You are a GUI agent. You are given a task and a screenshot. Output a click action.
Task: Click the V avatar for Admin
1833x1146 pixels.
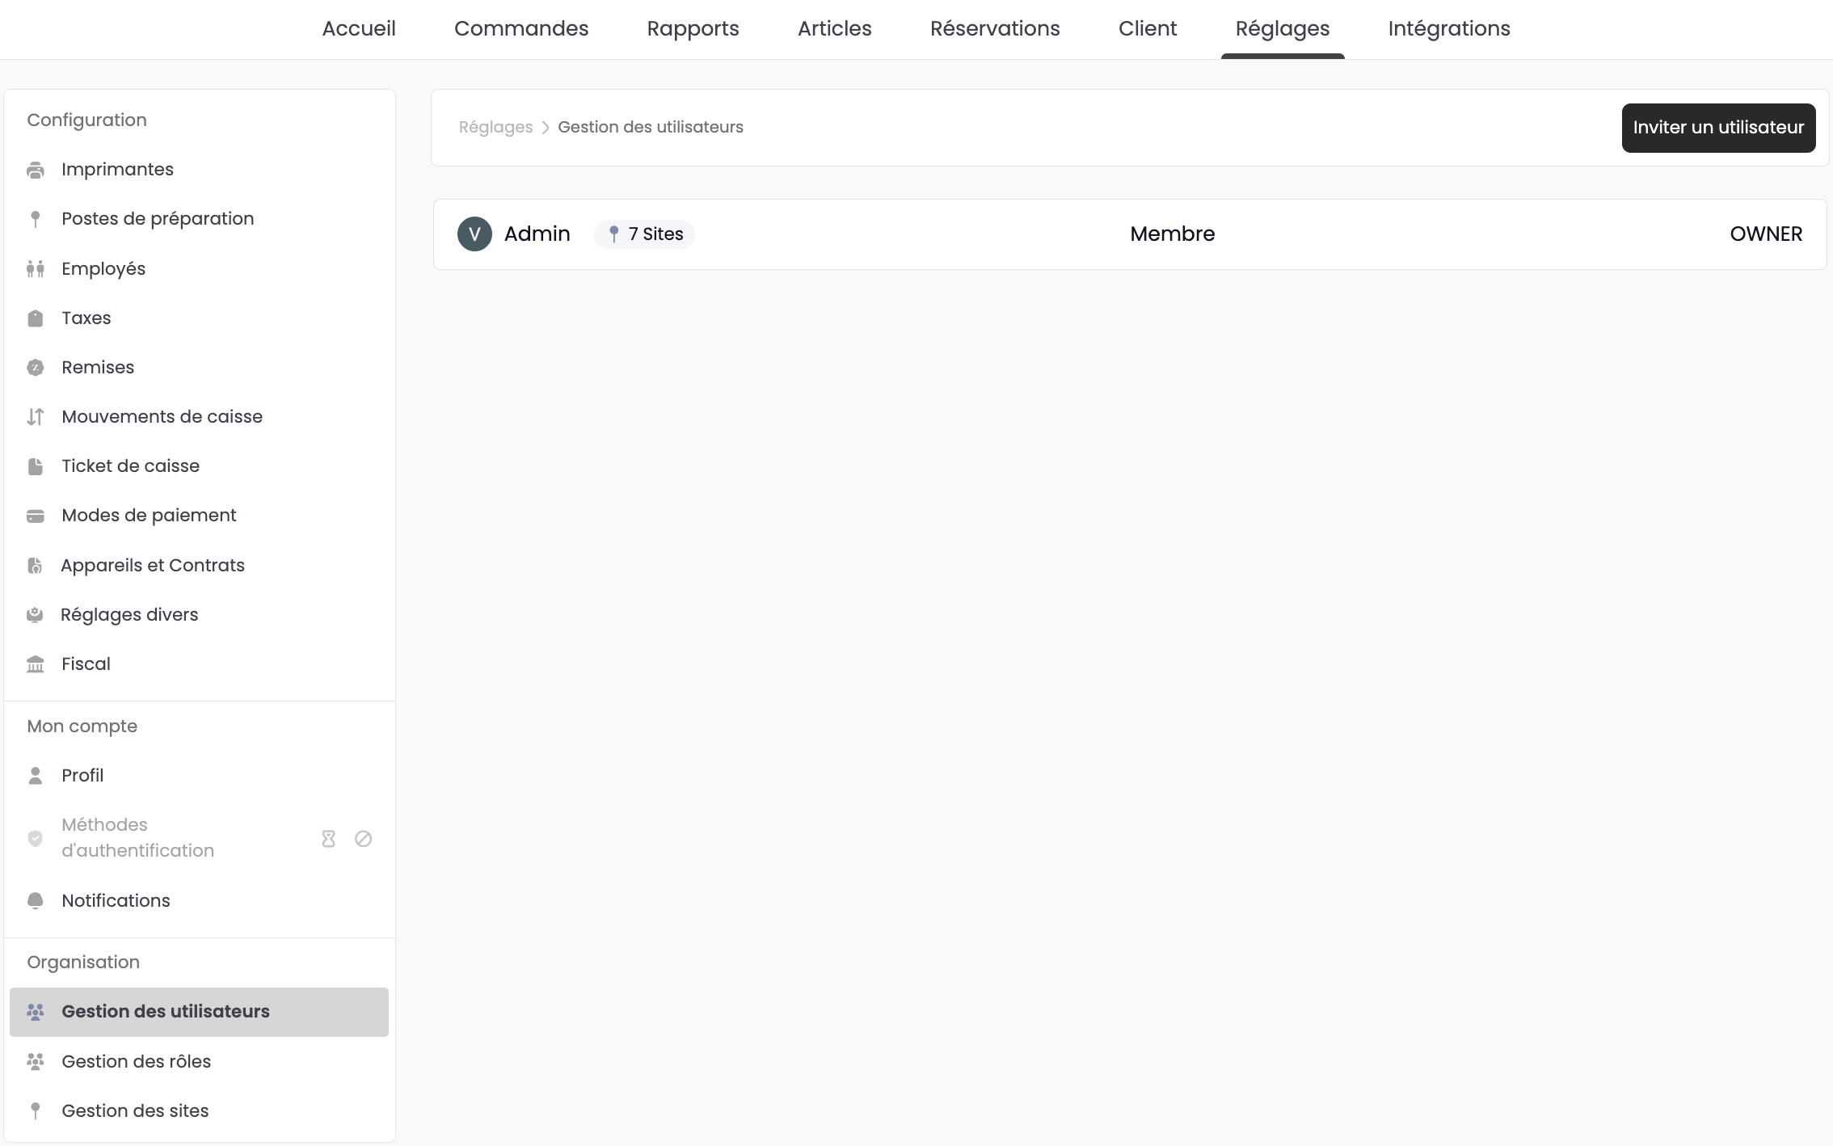pyautogui.click(x=474, y=234)
